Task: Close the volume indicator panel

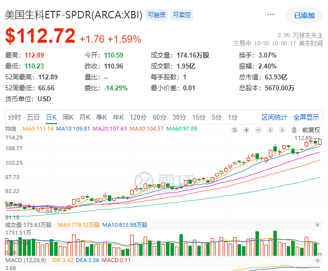Action: point(318,225)
